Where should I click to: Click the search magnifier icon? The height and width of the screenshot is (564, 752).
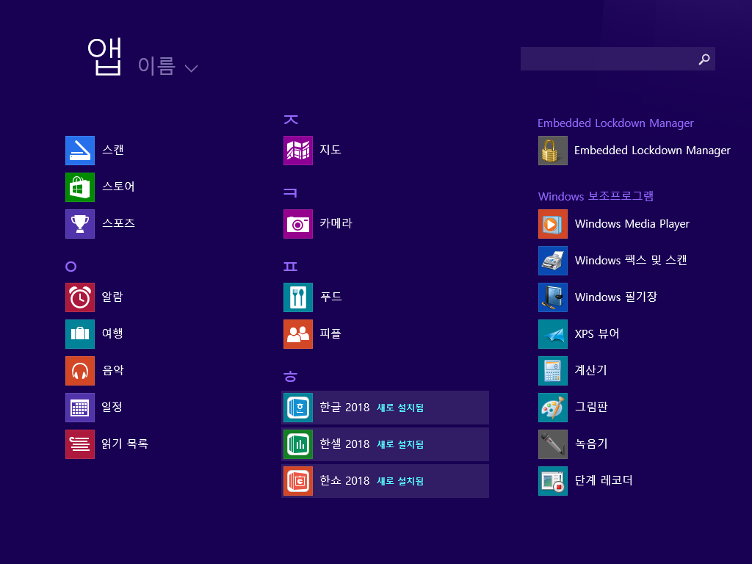pyautogui.click(x=704, y=59)
